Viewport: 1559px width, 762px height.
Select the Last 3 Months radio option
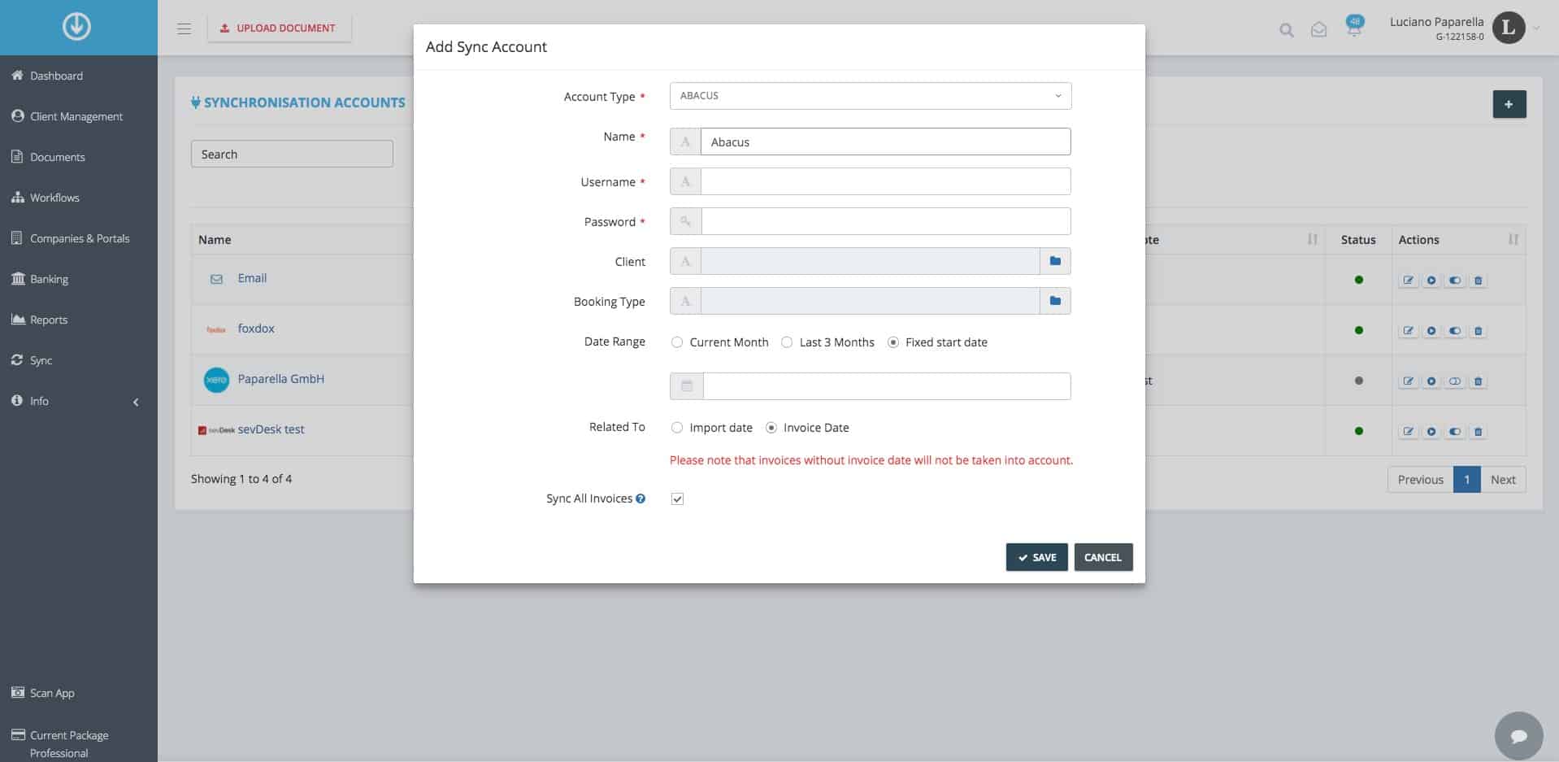tap(787, 342)
